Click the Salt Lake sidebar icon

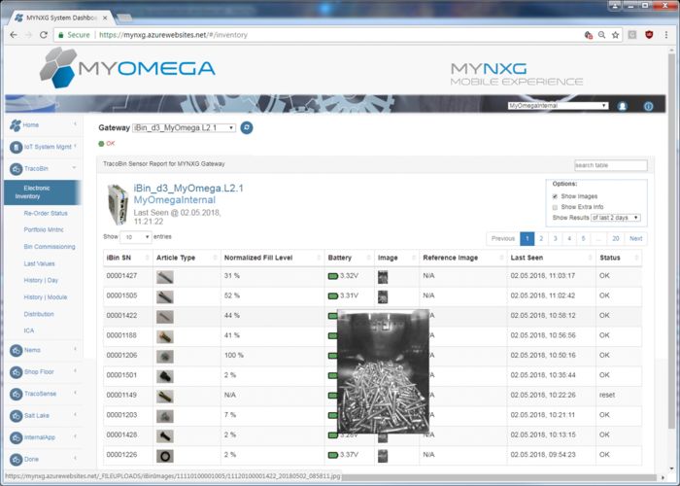(x=17, y=416)
